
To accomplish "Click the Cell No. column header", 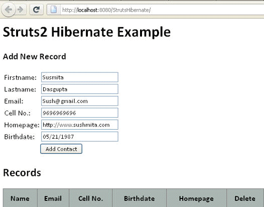I will (90, 198).
